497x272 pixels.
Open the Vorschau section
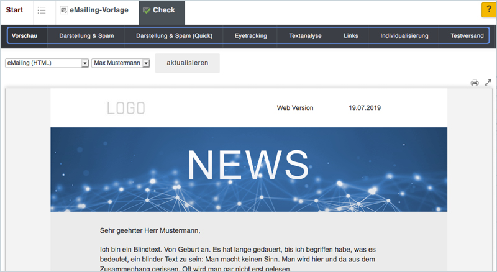[x=24, y=36]
